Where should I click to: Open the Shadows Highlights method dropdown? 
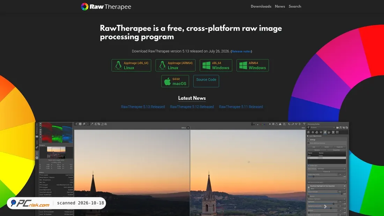[328, 188]
